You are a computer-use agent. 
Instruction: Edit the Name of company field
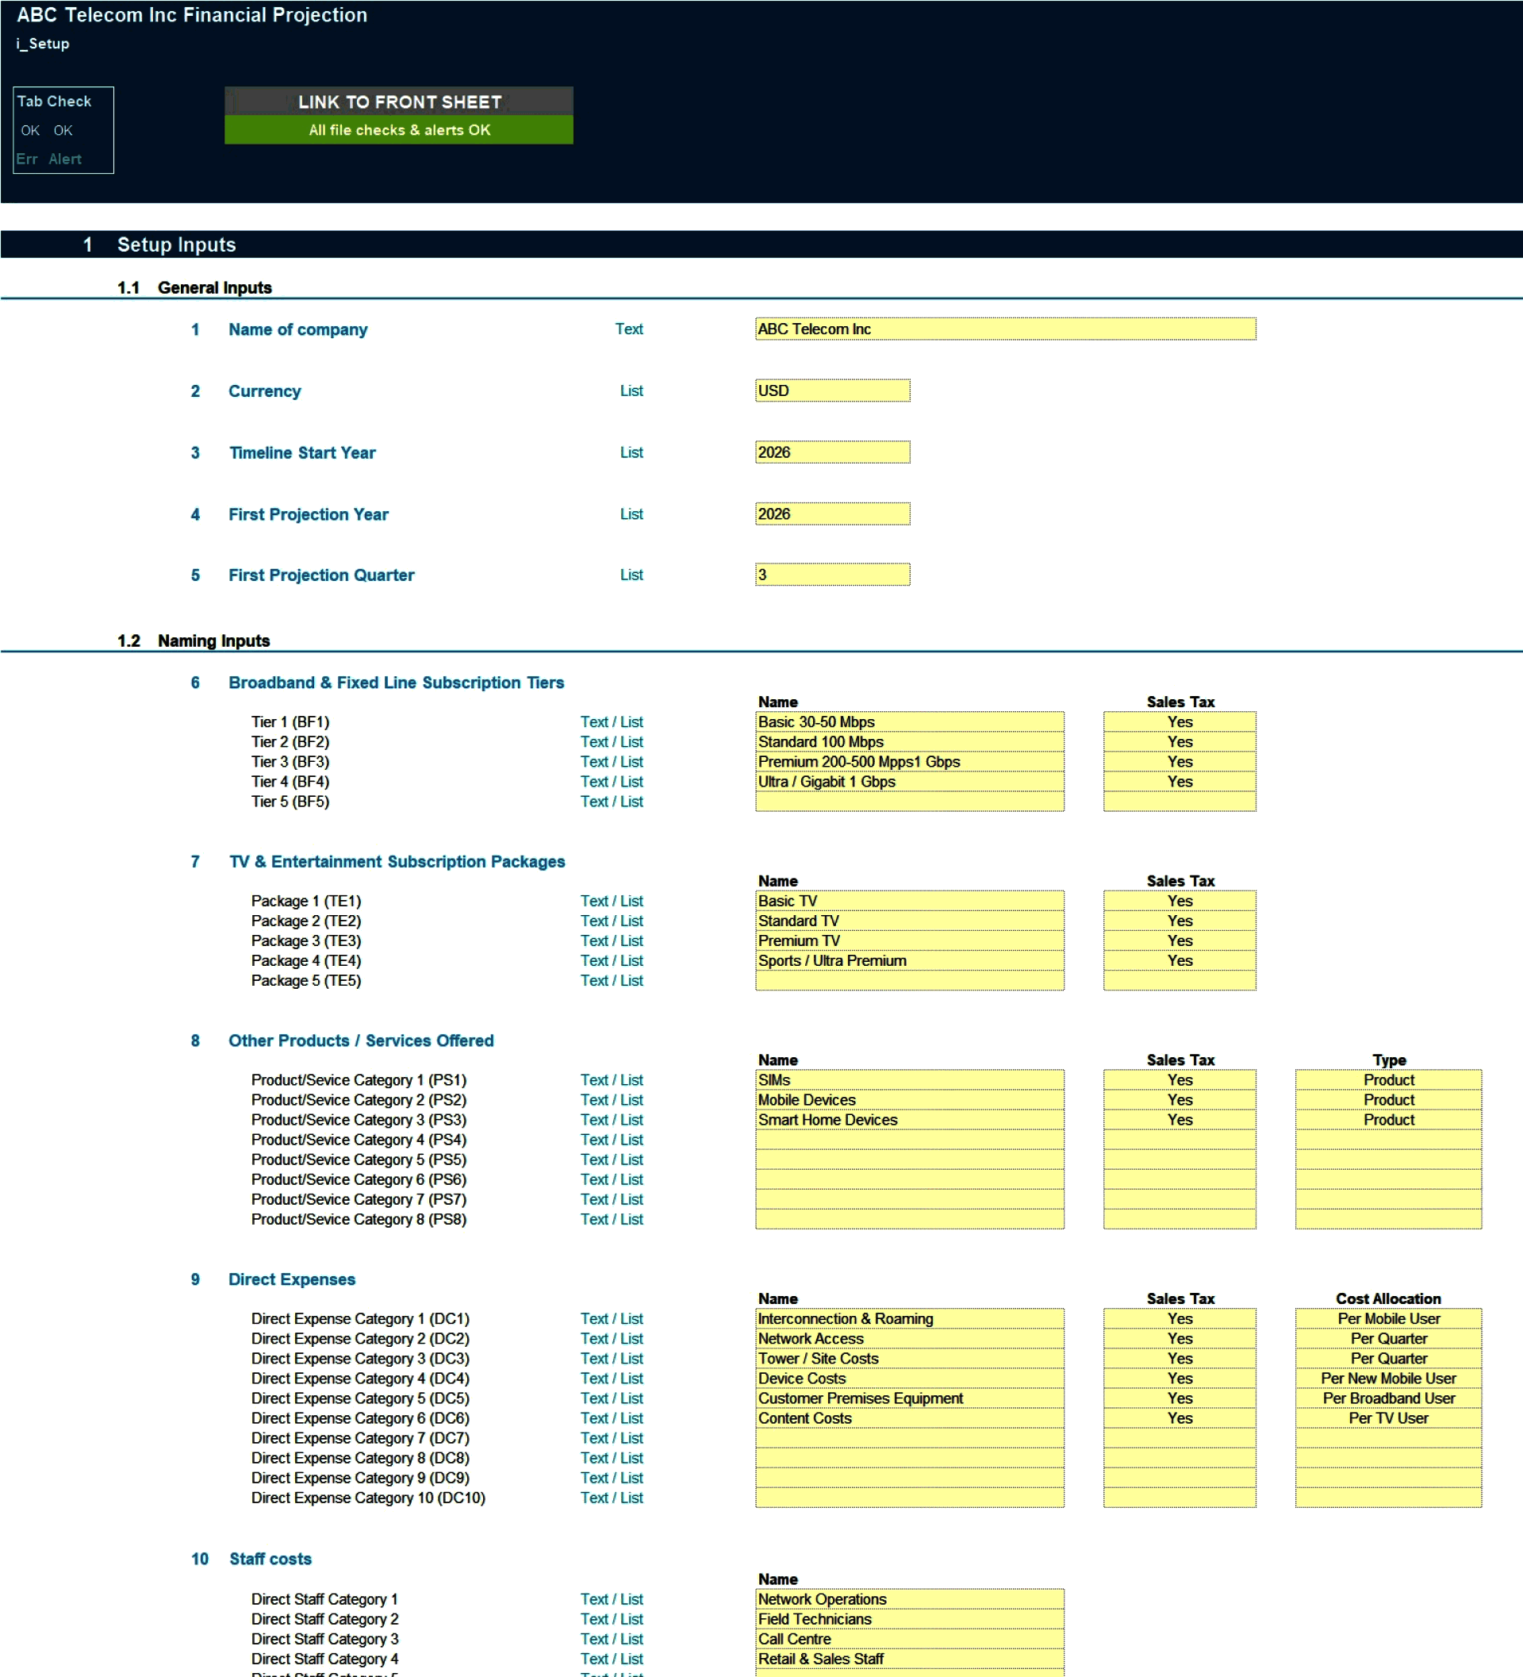click(1005, 329)
